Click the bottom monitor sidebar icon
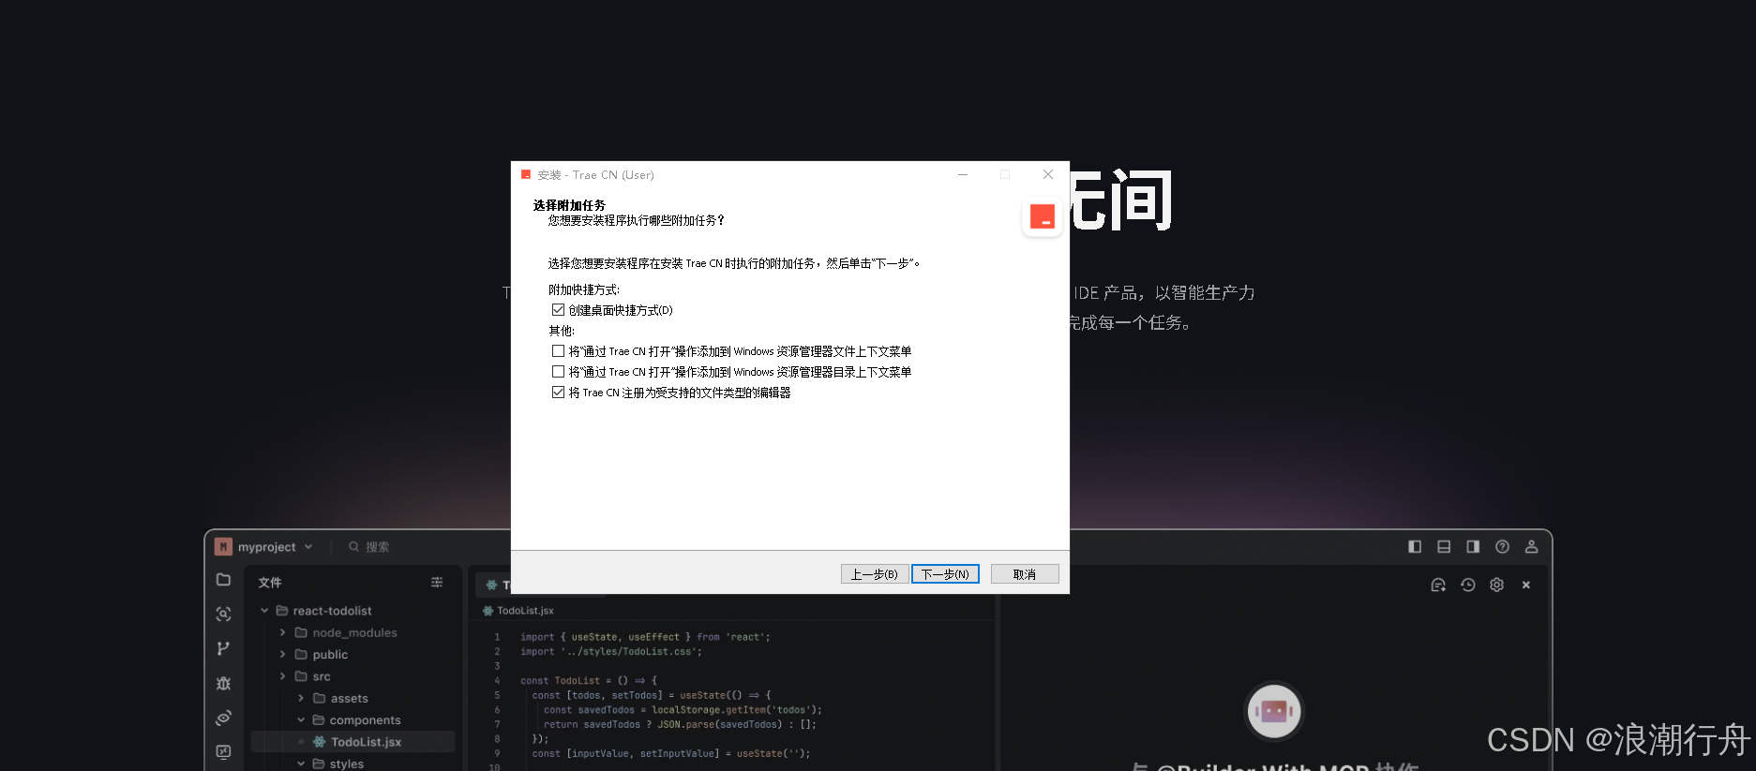Image resolution: width=1756 pixels, height=771 pixels. 223,751
